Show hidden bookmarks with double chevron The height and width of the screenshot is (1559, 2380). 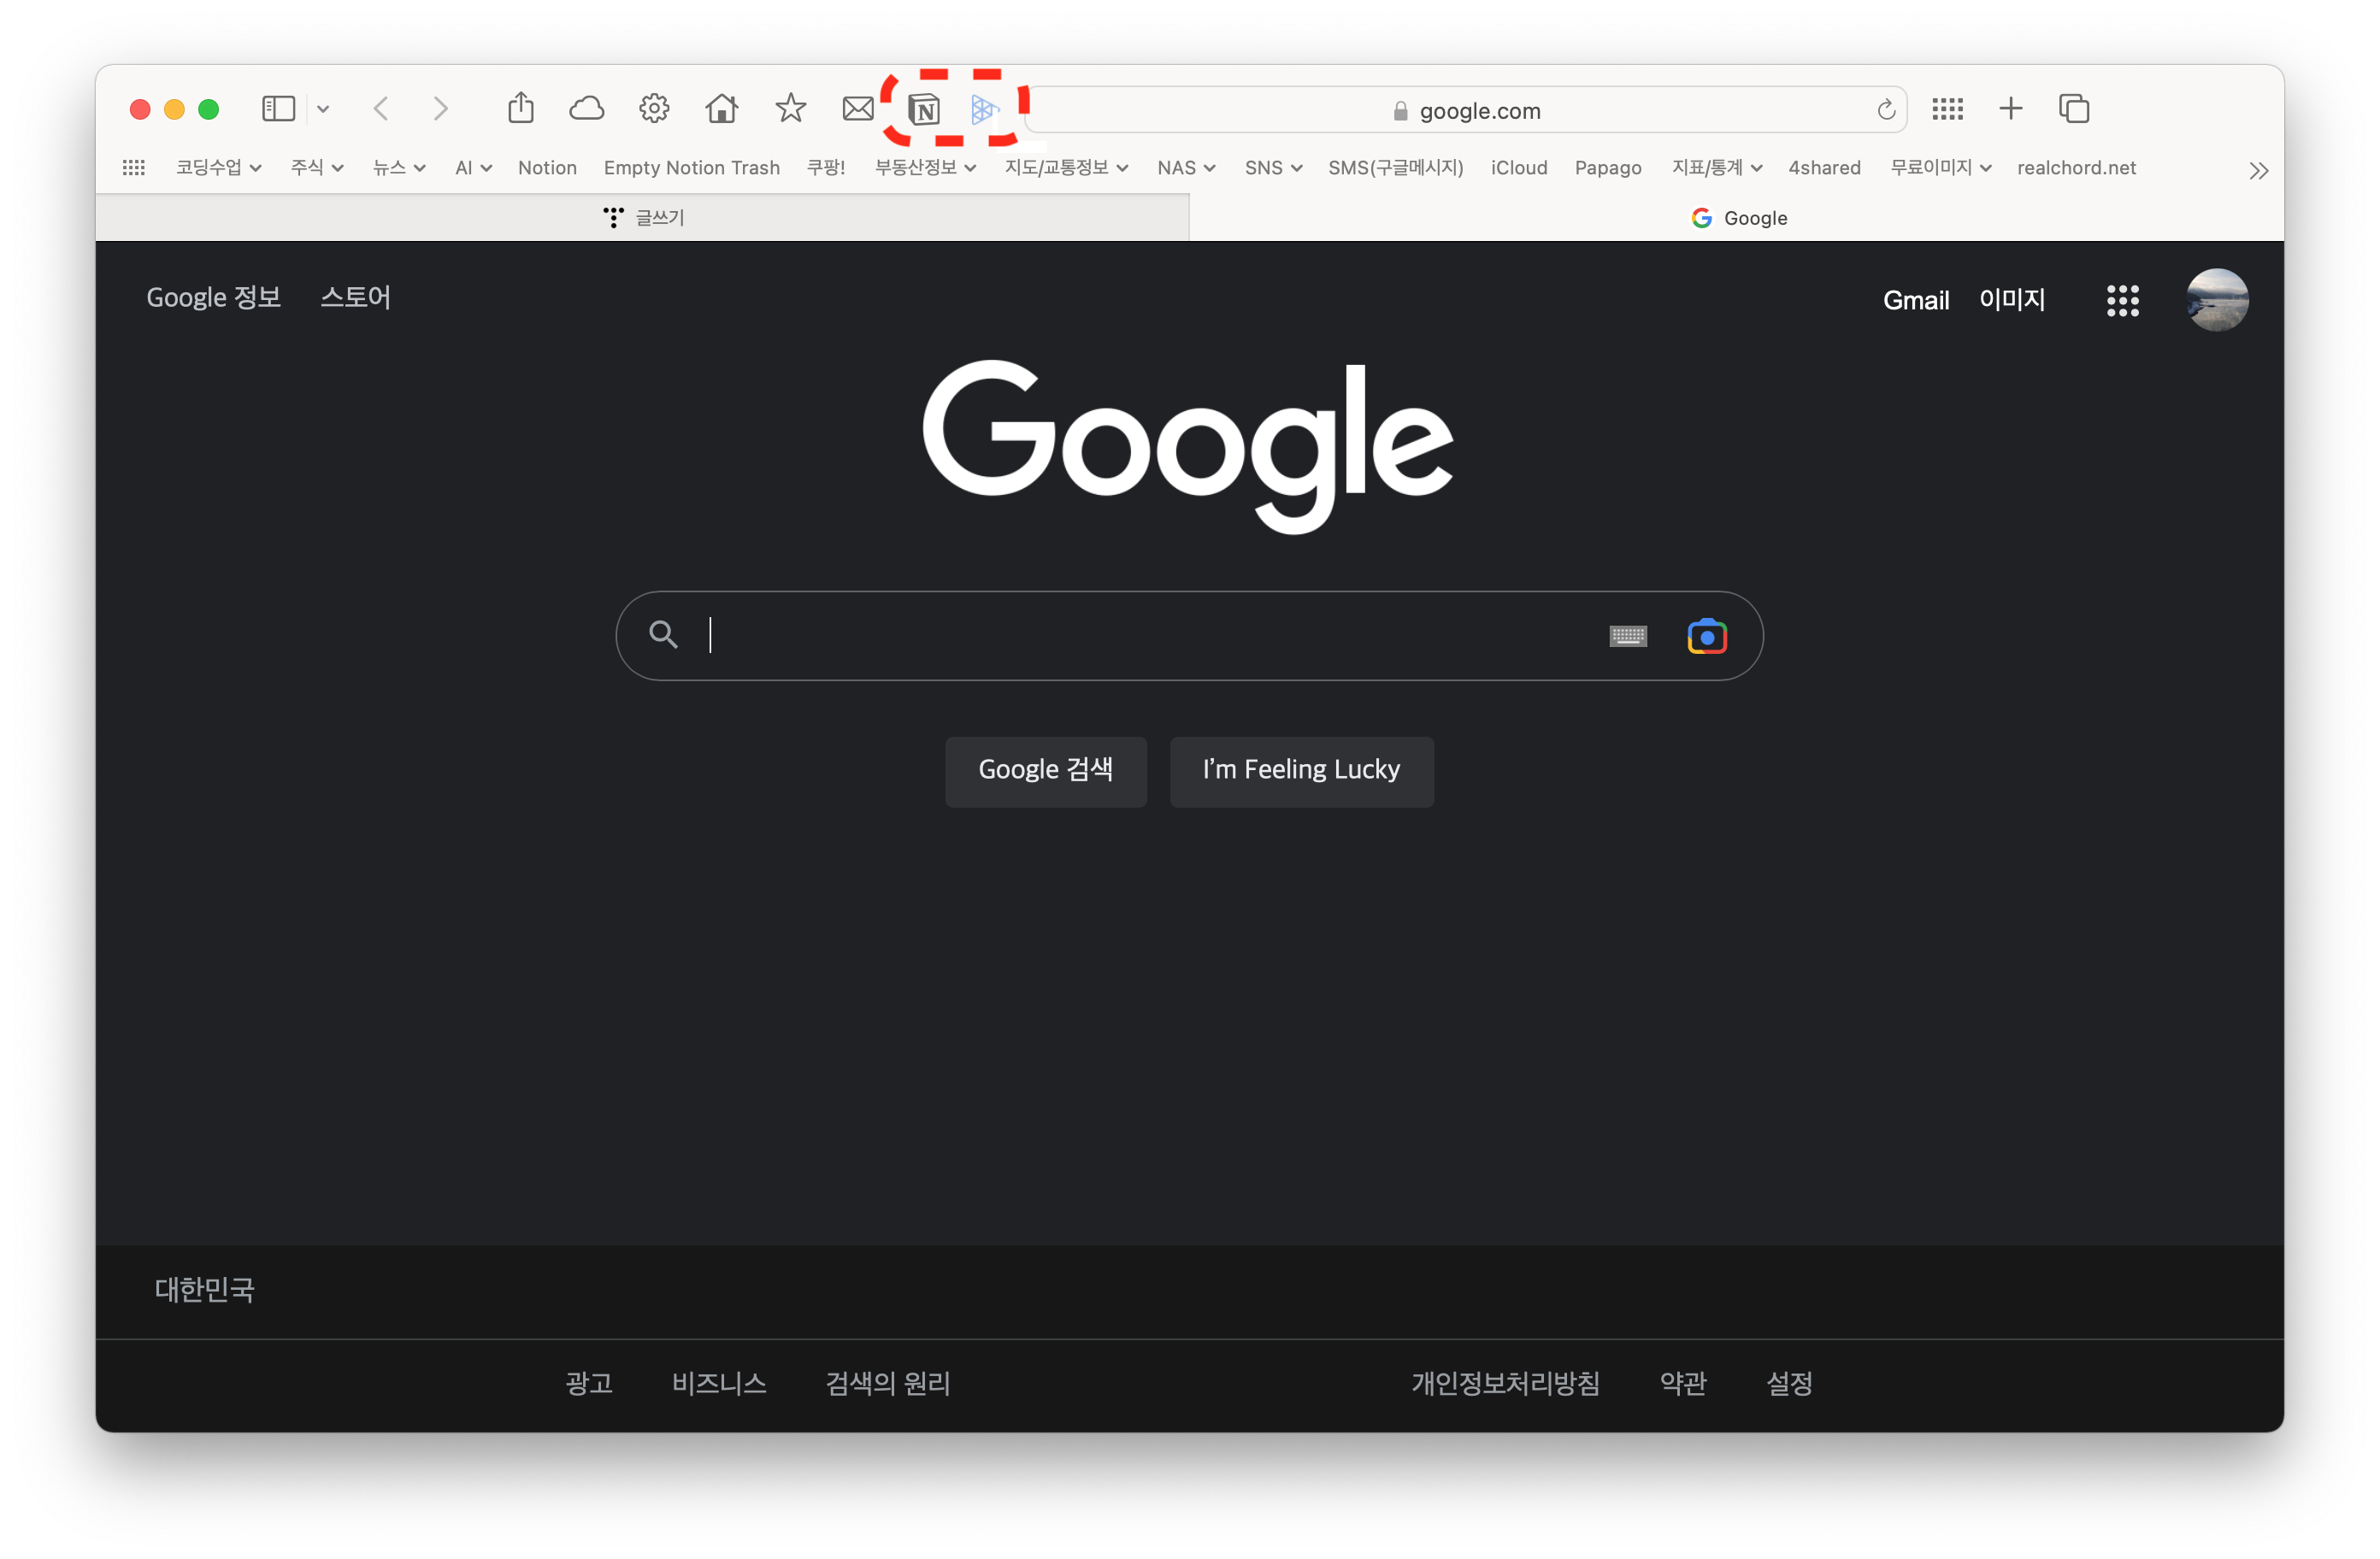pyautogui.click(x=2258, y=170)
